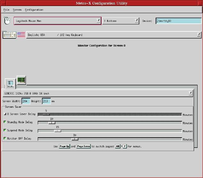Click the Device path input field

pyautogui.click(x=178, y=21)
